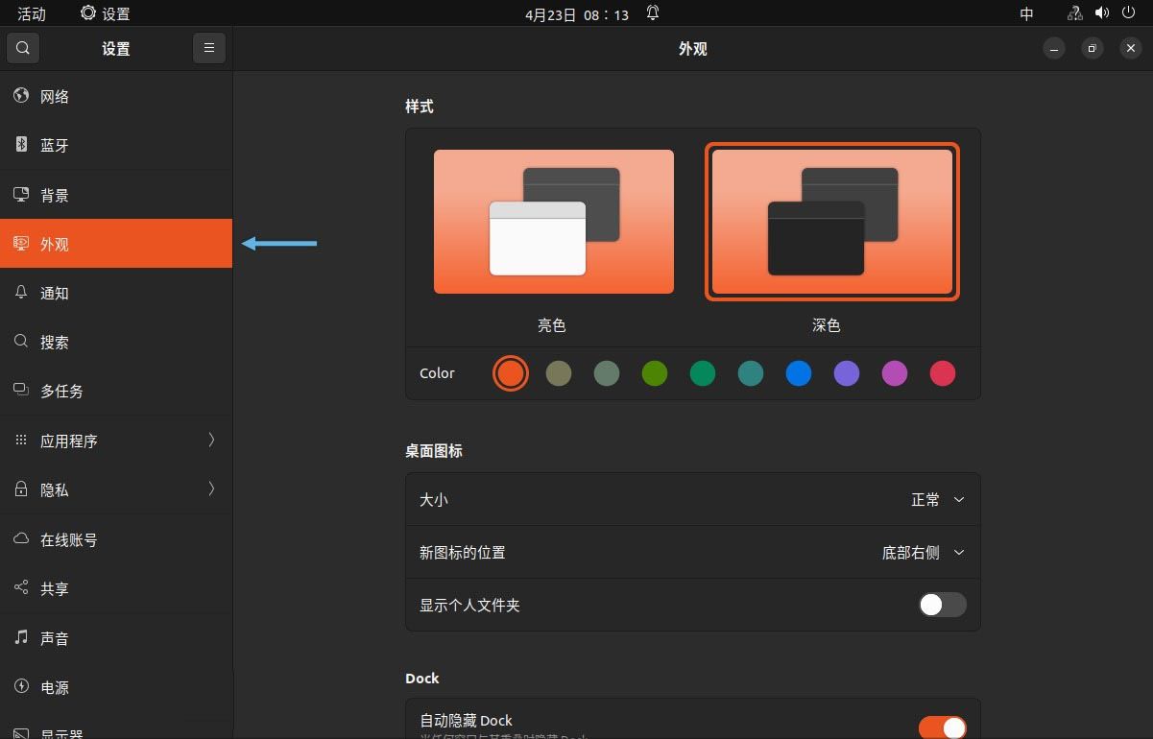The image size is (1153, 739).
Task: Toggle the 显示个人文件夹 switch
Action: pos(943,605)
